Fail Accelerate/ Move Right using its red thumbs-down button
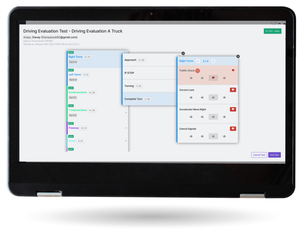This screenshot has height=236, width=303. (x=233, y=109)
